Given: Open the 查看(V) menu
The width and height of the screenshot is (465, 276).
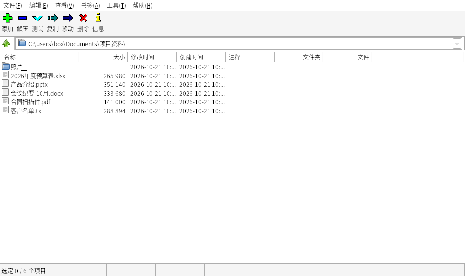Looking at the screenshot, I should (x=64, y=6).
